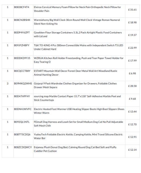Select the Elviros Cervical Memory Foam Pillow description
Image resolution: width=141 pixels, height=173 pixels.
[x=77, y=9]
